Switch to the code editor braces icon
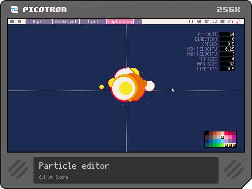 pos(191,22)
